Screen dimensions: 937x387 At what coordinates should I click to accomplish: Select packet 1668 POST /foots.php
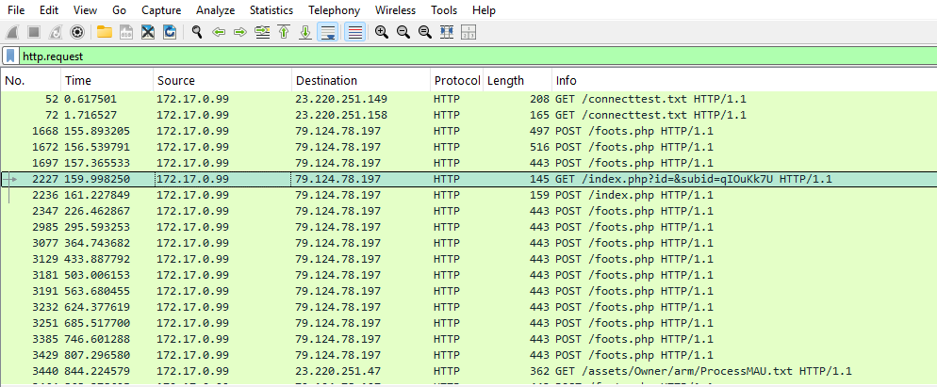click(468, 131)
